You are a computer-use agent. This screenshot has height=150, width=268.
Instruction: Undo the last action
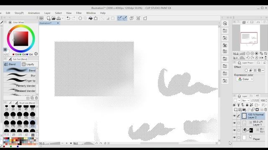point(68,18)
